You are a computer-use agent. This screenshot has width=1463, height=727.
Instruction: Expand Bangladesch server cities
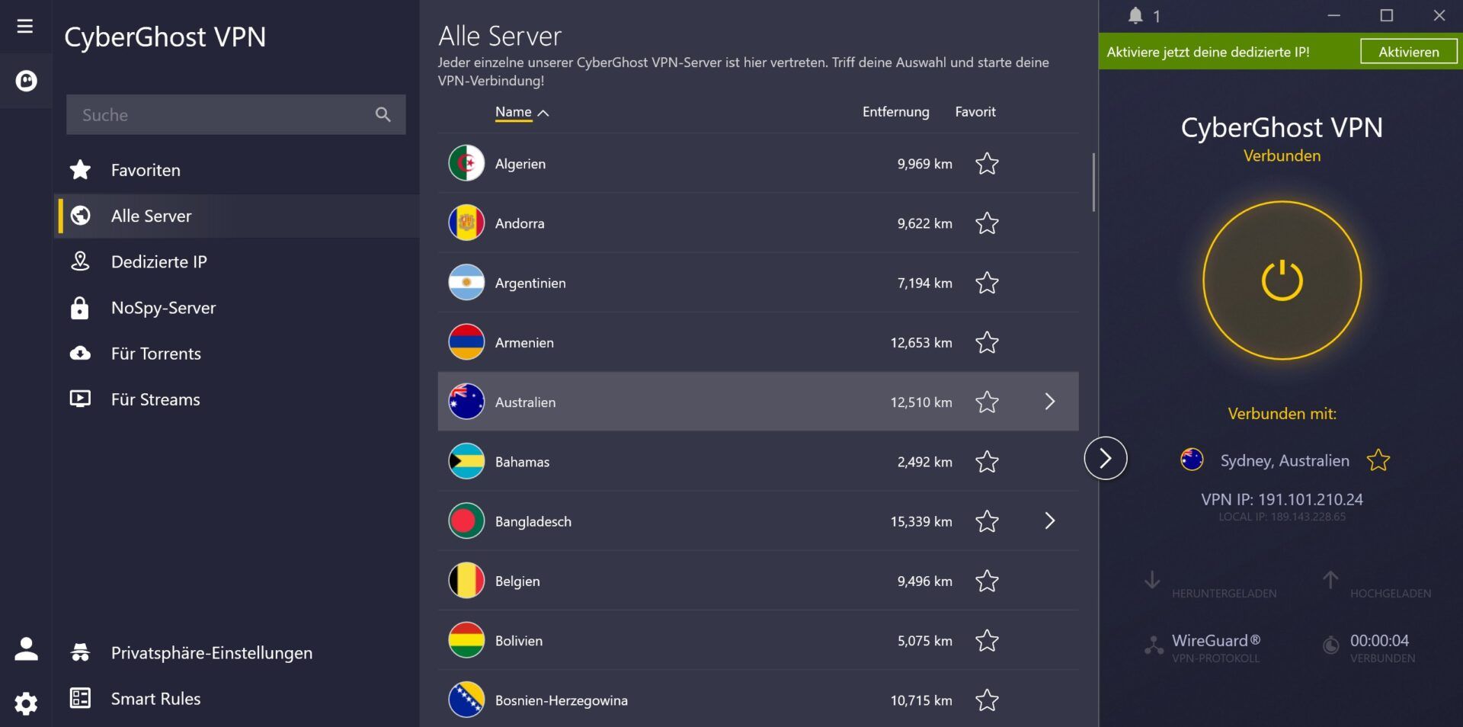tap(1050, 521)
